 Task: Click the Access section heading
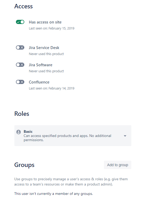click(23, 6)
